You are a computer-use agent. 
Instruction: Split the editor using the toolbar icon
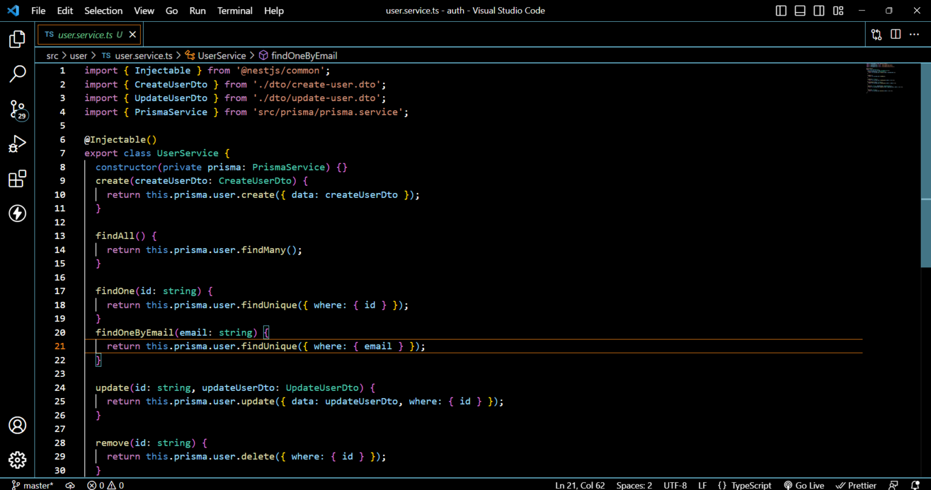click(895, 34)
